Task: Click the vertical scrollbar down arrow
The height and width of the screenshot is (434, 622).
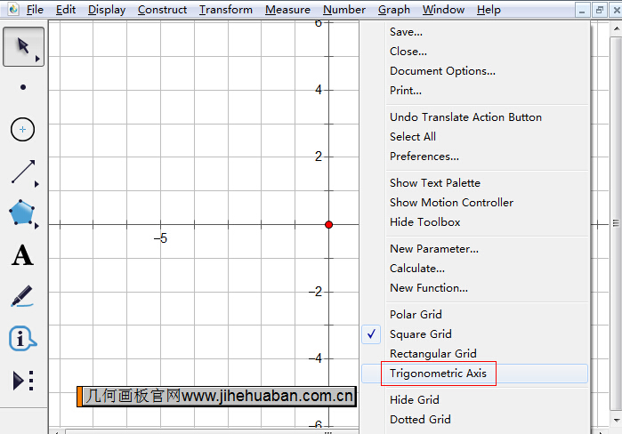Action: [616, 420]
